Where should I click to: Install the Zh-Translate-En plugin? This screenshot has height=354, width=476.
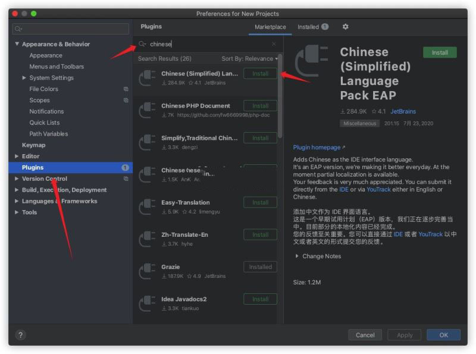pyautogui.click(x=260, y=234)
